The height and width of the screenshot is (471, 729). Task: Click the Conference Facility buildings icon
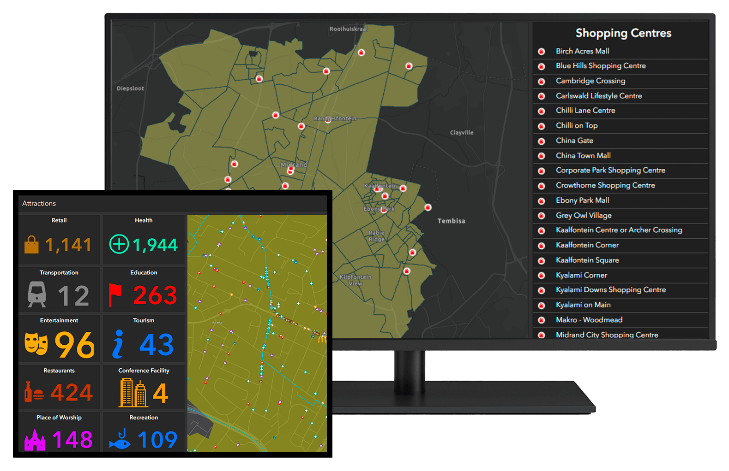[x=133, y=393]
